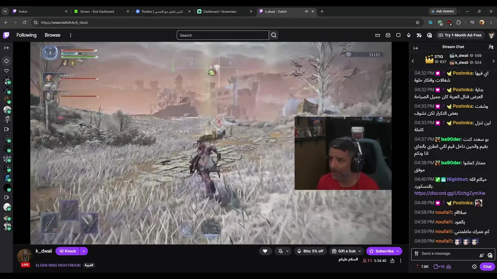Click the magnifier search button
Image resolution: width=497 pixels, height=279 pixels.
point(274,35)
